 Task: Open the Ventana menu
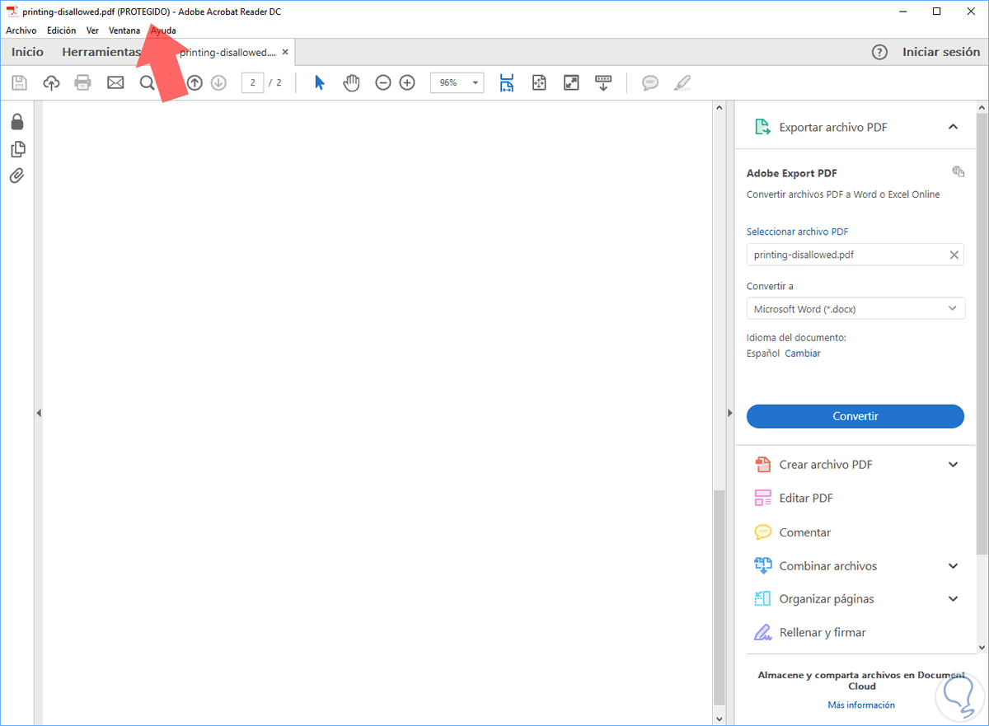124,30
